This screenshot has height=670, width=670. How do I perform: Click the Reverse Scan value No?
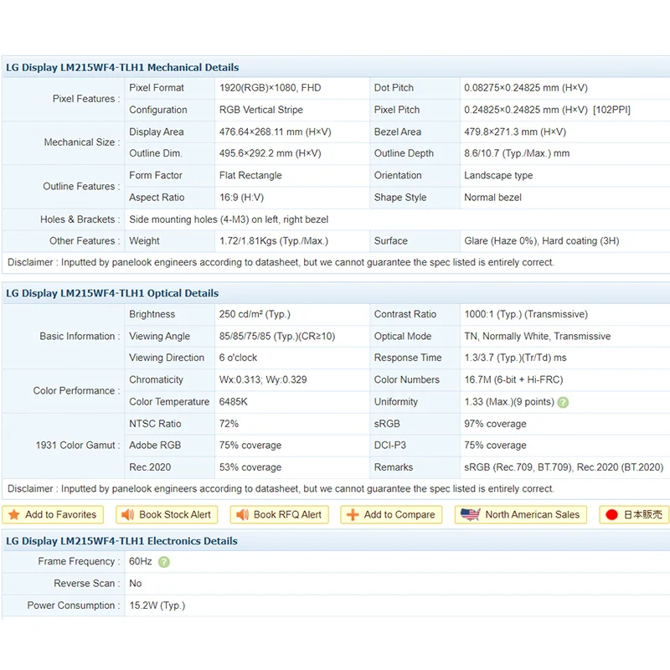click(136, 583)
